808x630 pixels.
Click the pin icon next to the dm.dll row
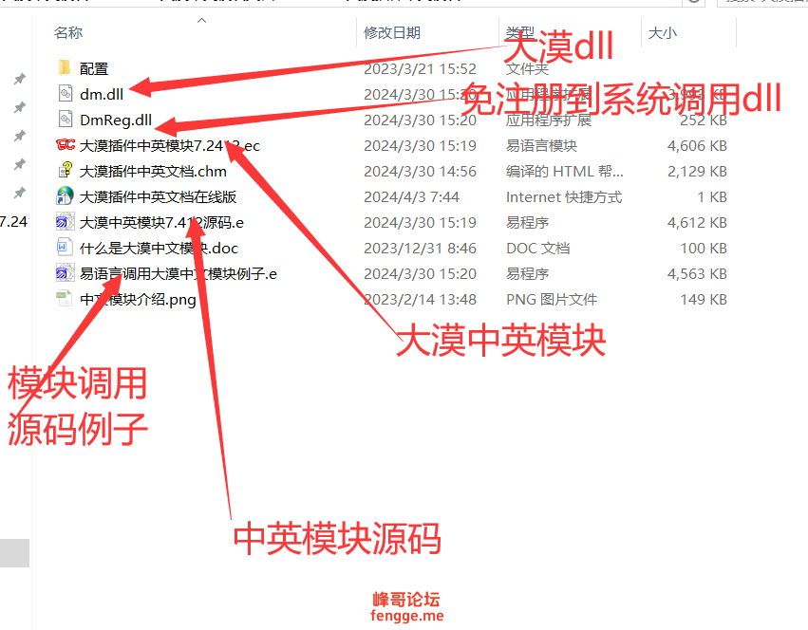20,107
